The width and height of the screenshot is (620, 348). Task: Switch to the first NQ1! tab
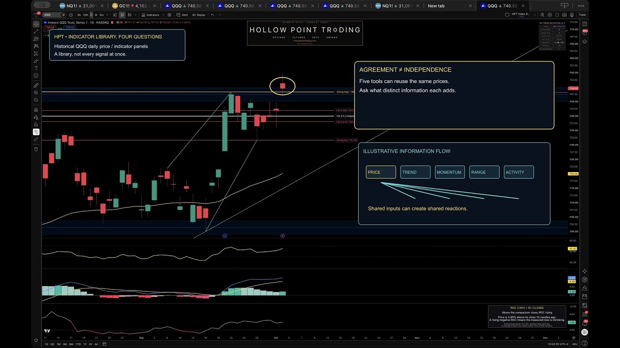pos(81,6)
